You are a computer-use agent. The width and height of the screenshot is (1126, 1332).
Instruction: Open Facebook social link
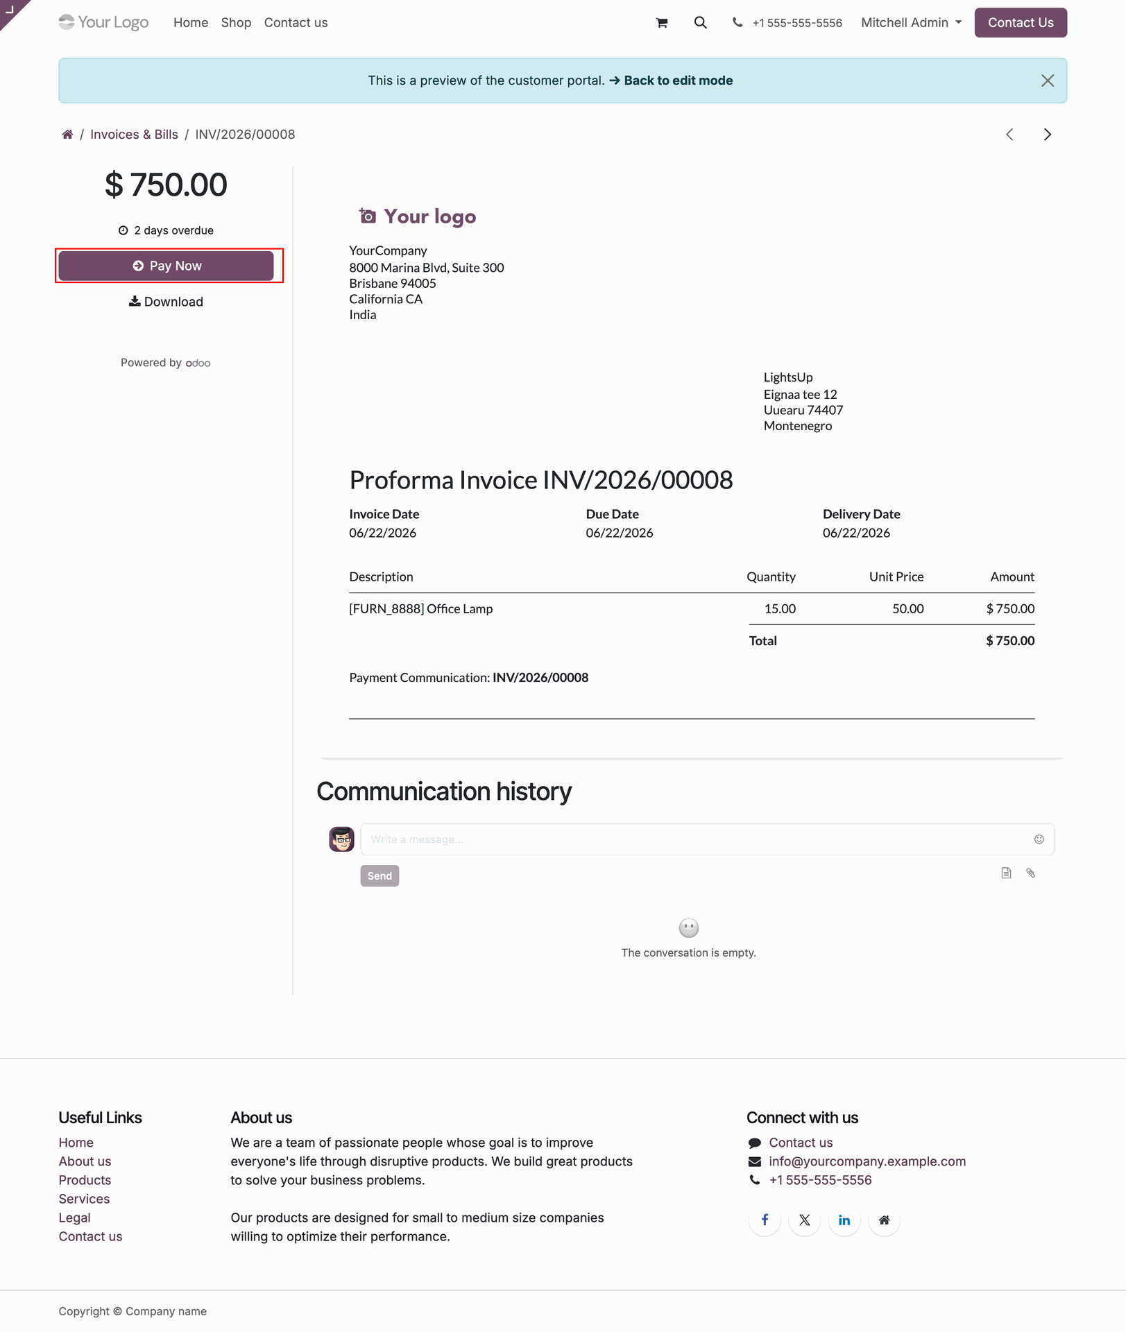click(765, 1220)
